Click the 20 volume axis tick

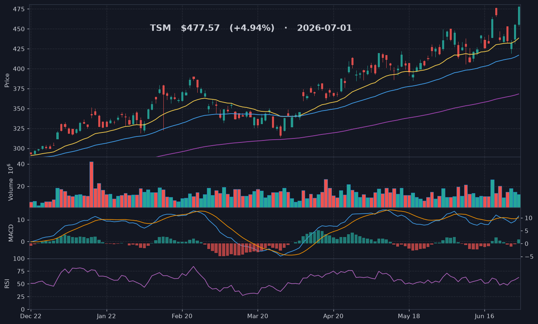click(x=22, y=186)
